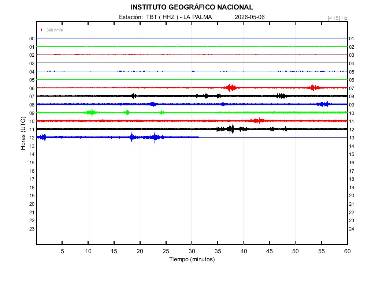Click the 300 nm/s scale text
Image resolution: width=375 pixels, height=281 pixels.
click(x=55, y=30)
